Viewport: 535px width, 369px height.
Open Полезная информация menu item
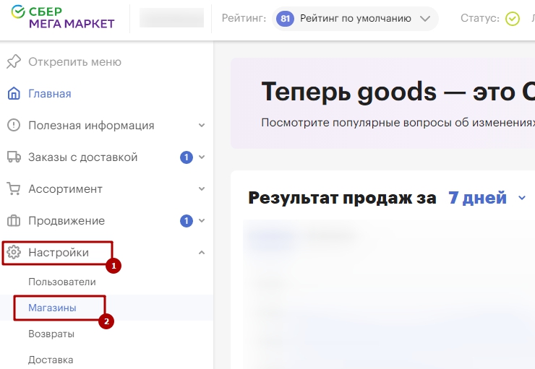coord(91,126)
